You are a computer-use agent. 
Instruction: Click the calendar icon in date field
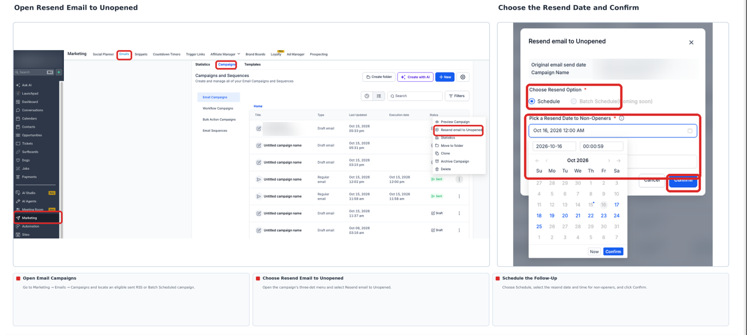click(690, 131)
